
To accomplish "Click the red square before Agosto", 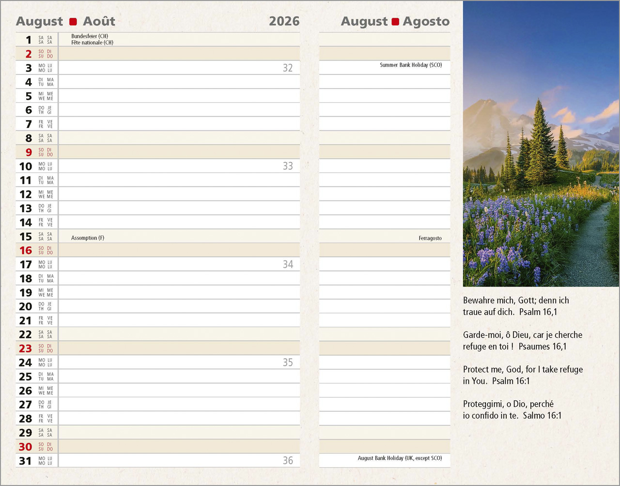I will (395, 22).
